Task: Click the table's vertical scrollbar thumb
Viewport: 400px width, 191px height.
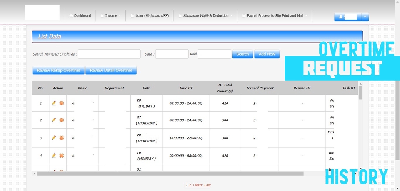Action: (x=360, y=93)
